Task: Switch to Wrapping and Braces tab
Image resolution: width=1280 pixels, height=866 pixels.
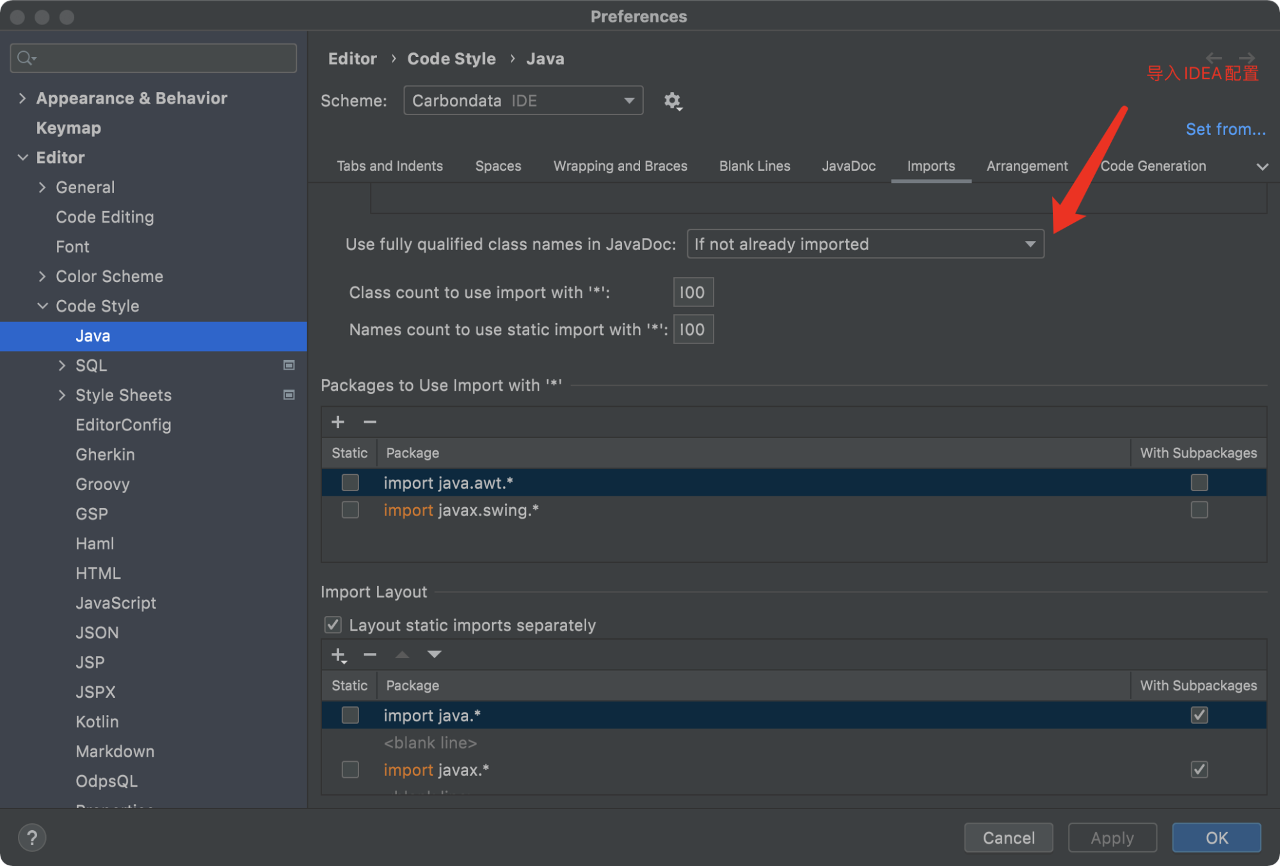Action: 620,166
